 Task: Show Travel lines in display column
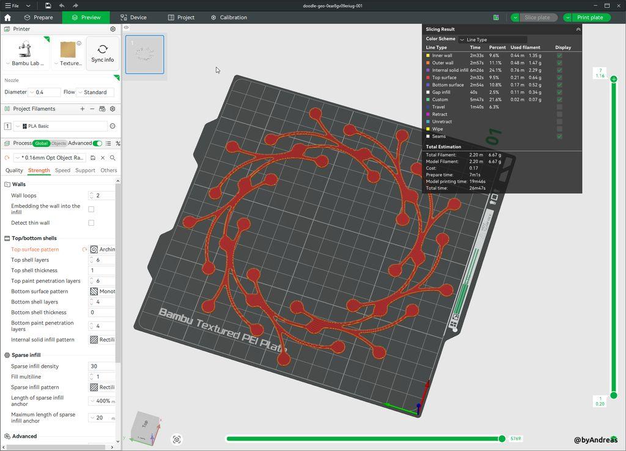pos(559,107)
